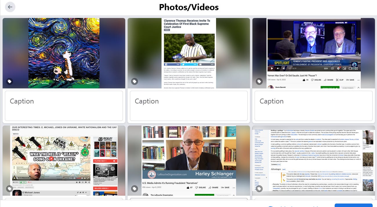Tag people in the Starry Night cartoon photo
This screenshot has height=207, width=377.
10,81
